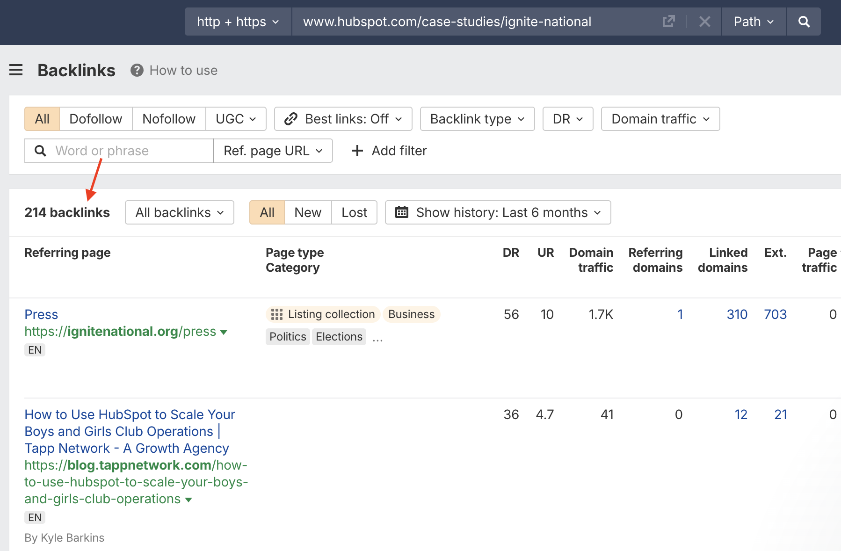
Task: Open the hamburger menu beside Backlinks
Action: pos(16,70)
